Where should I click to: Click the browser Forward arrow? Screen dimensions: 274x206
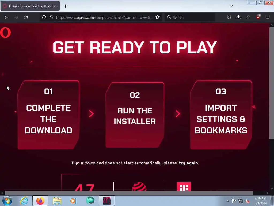pos(16,17)
